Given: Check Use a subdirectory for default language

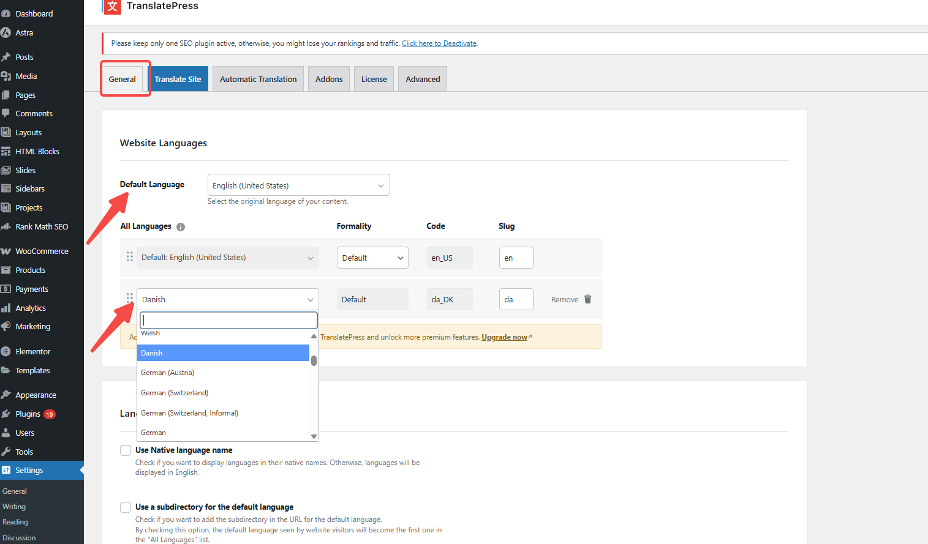Looking at the screenshot, I should [126, 507].
